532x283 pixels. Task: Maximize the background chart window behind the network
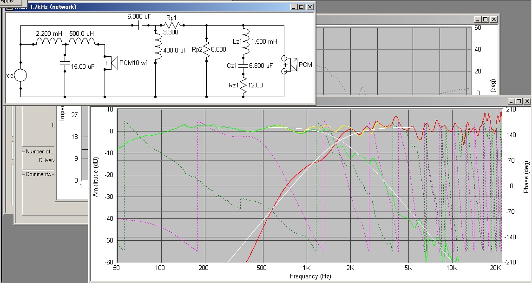pyautogui.click(x=485, y=20)
